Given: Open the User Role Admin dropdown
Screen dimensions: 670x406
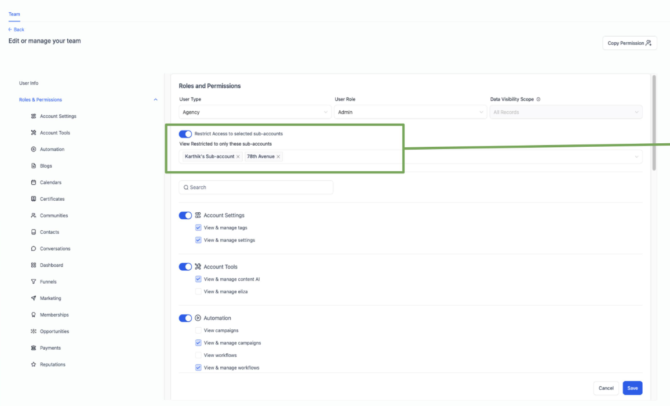Looking at the screenshot, I should click(x=410, y=112).
